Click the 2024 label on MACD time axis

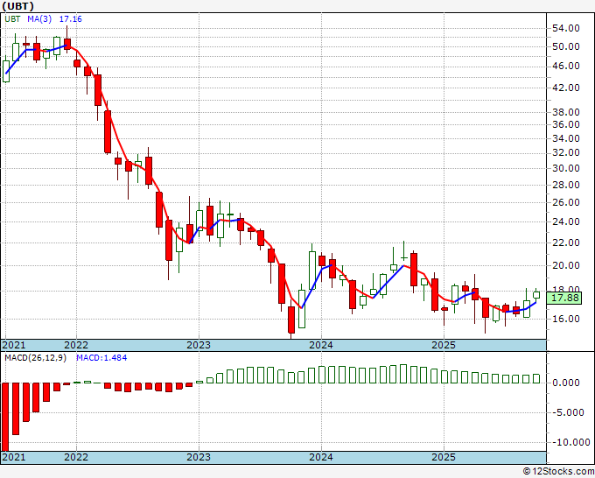321,457
